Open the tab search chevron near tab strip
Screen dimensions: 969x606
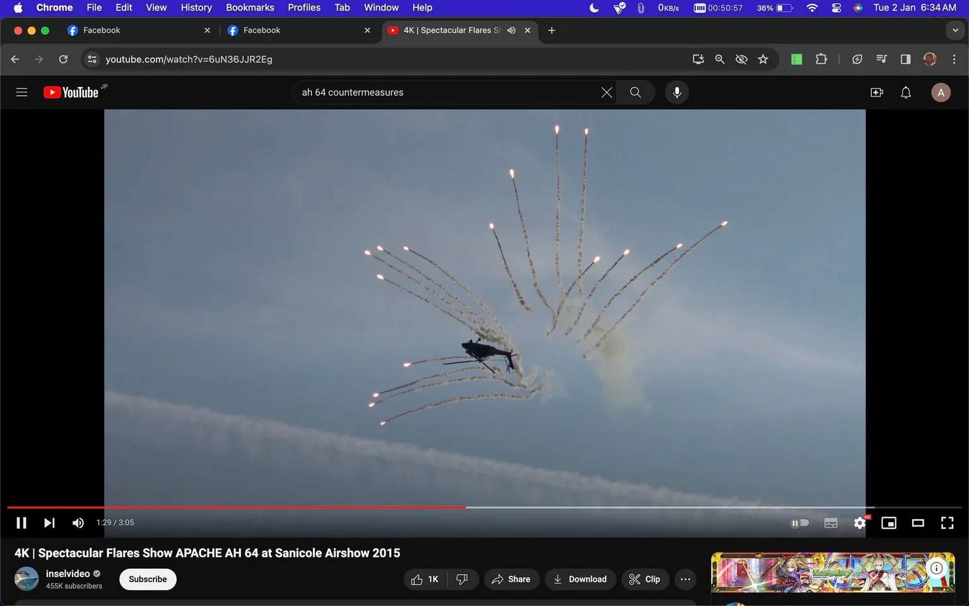pos(956,30)
